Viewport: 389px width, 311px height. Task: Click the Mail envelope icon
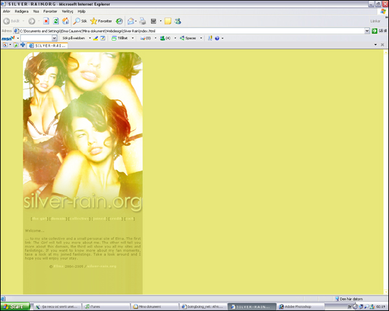[x=131, y=21]
